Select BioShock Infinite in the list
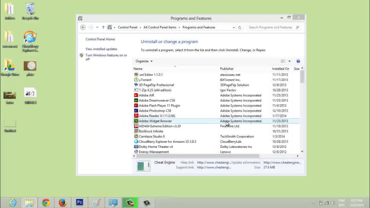Image resolution: width=370 pixels, height=208 pixels. (x=216, y=131)
